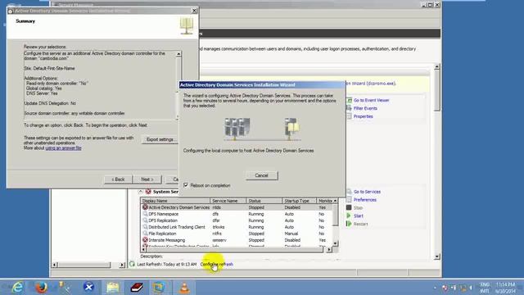The image size is (524, 295).
Task: Open the Preferences link
Action: click(x=365, y=200)
